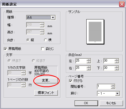Close the 用紙設定 dialog with the X
The height and width of the screenshot is (109, 126).
click(x=122, y=4)
